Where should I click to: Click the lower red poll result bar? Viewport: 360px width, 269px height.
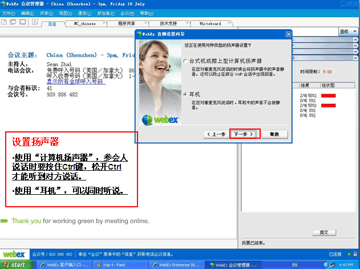tap(328, 106)
